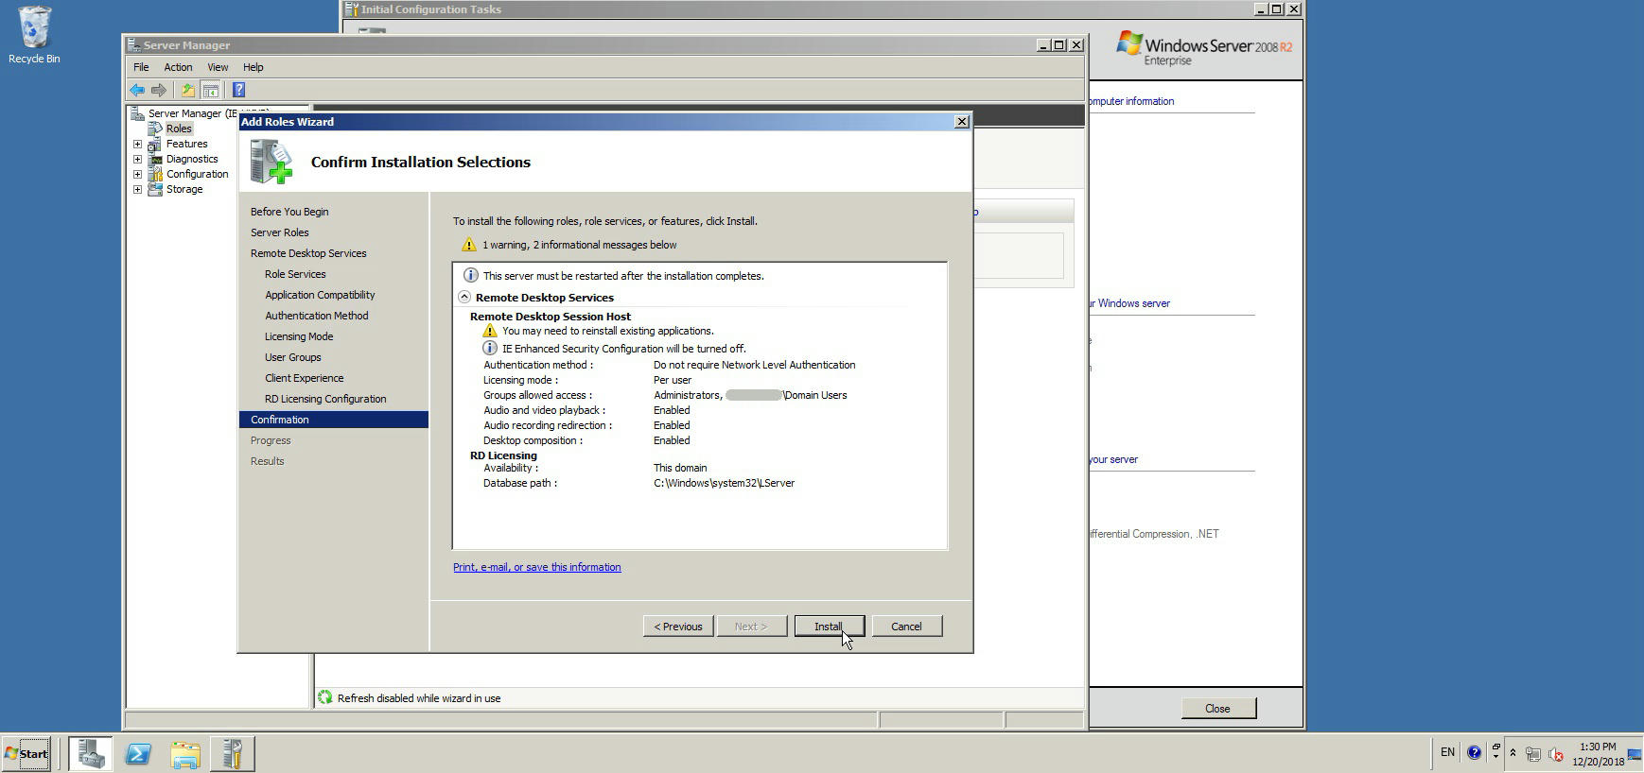Screen dimensions: 1644x773
Task: Close the Add Roles Wizard with X
Action: coord(962,122)
